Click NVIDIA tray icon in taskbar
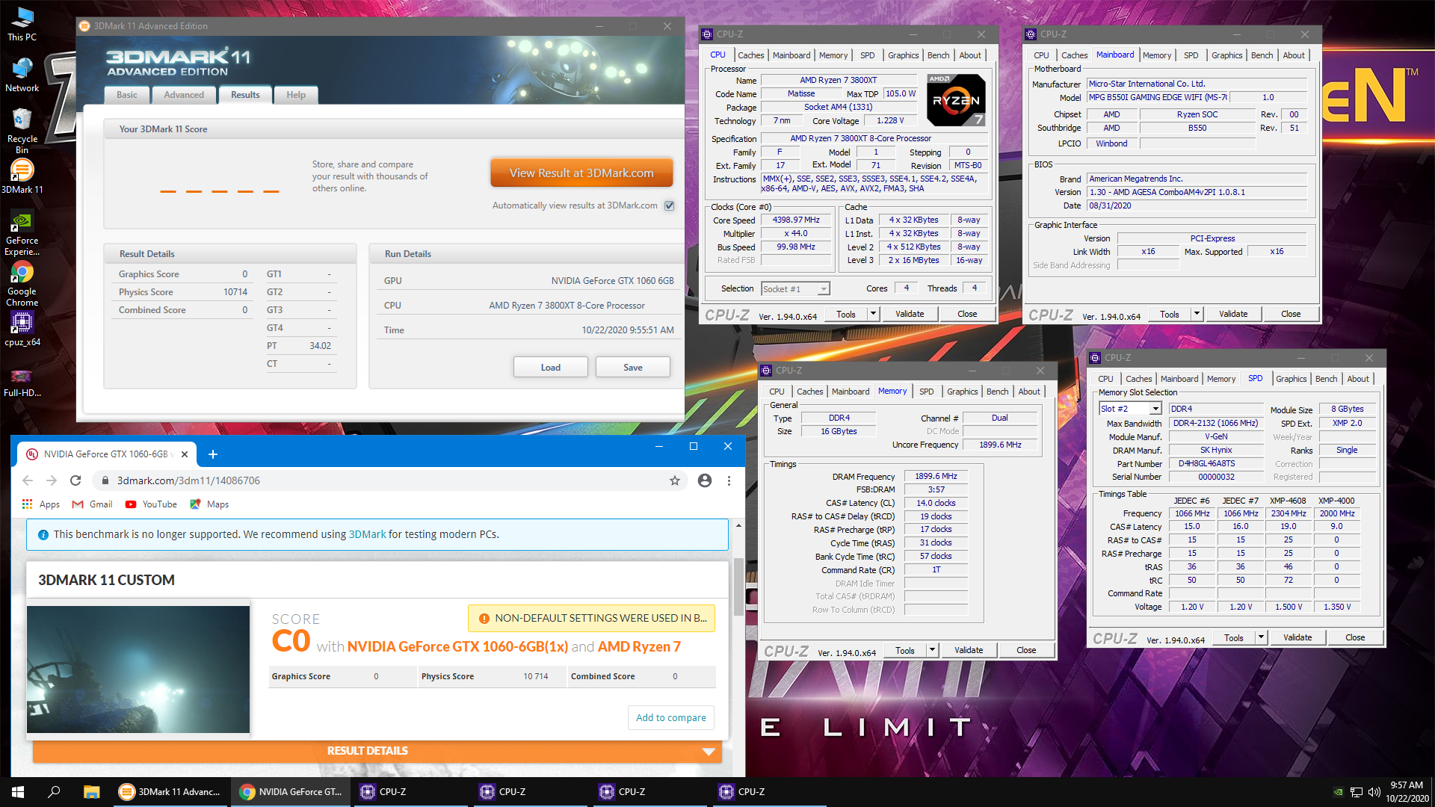This screenshot has width=1435, height=807. click(x=1338, y=792)
